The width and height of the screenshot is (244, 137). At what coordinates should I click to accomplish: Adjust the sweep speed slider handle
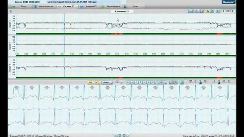coord(201,83)
